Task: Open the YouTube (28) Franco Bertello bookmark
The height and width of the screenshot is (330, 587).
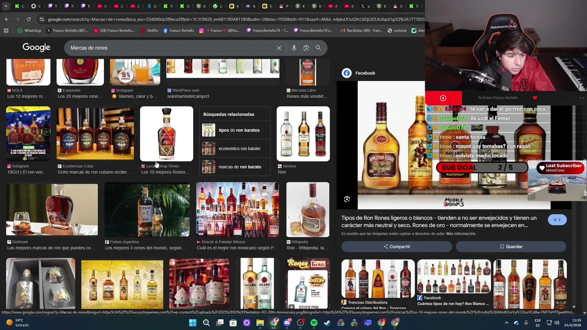Action: [114, 31]
